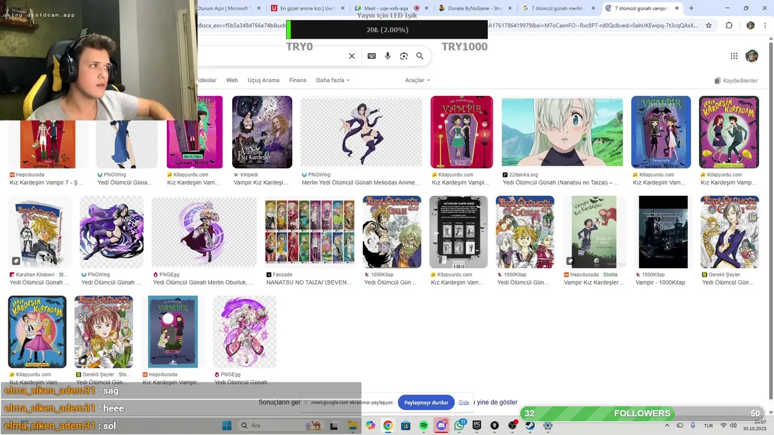Open Windows Start menu

[x=227, y=425]
